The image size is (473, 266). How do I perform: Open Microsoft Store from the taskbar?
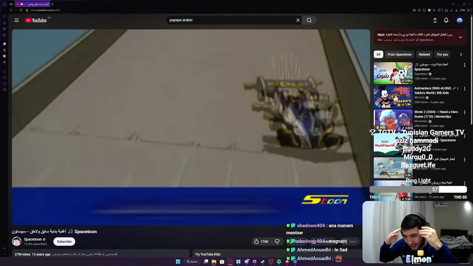pyautogui.click(x=222, y=262)
